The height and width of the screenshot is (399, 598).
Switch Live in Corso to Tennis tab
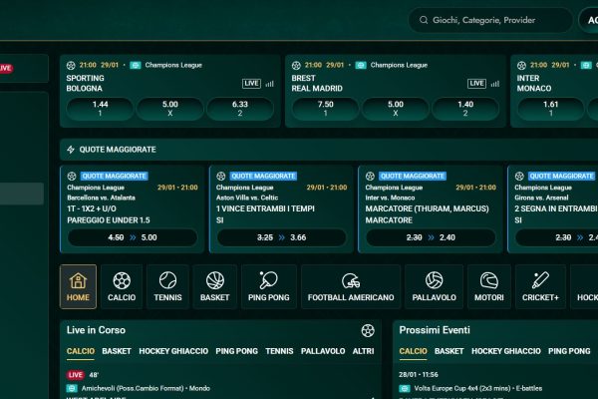click(279, 351)
